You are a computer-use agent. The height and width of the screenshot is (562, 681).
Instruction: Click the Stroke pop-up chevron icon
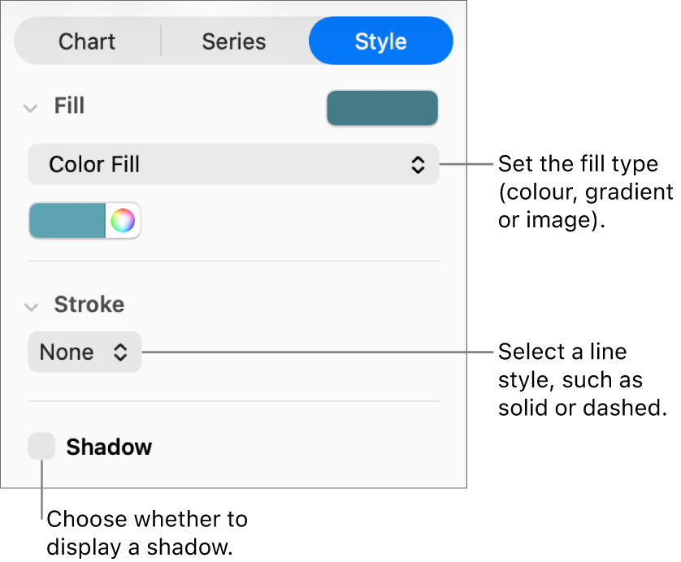(120, 352)
